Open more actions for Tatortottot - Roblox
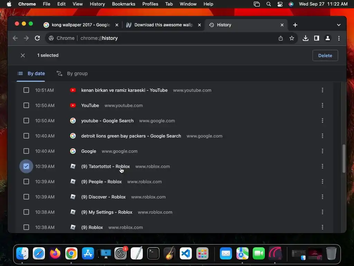This screenshot has height=266, width=354. click(323, 167)
